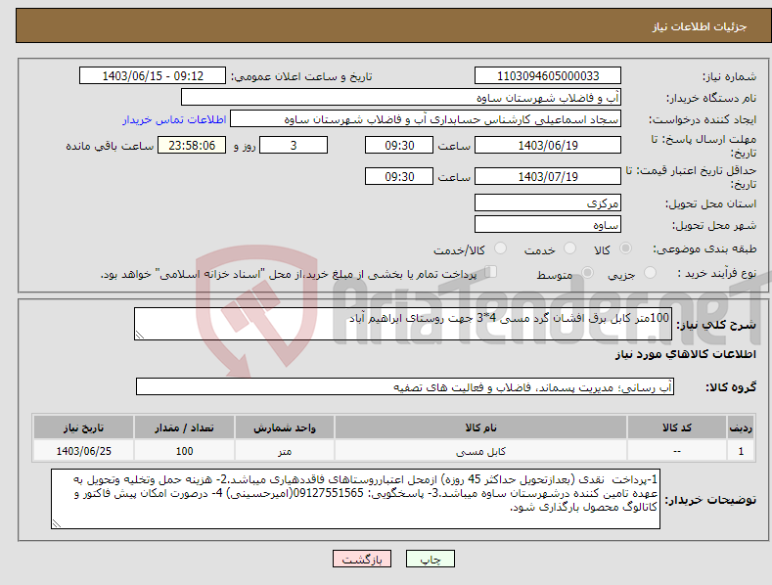The height and width of the screenshot is (585, 772).
Task: Click the بازگشت (back) button
Action: coord(362,559)
